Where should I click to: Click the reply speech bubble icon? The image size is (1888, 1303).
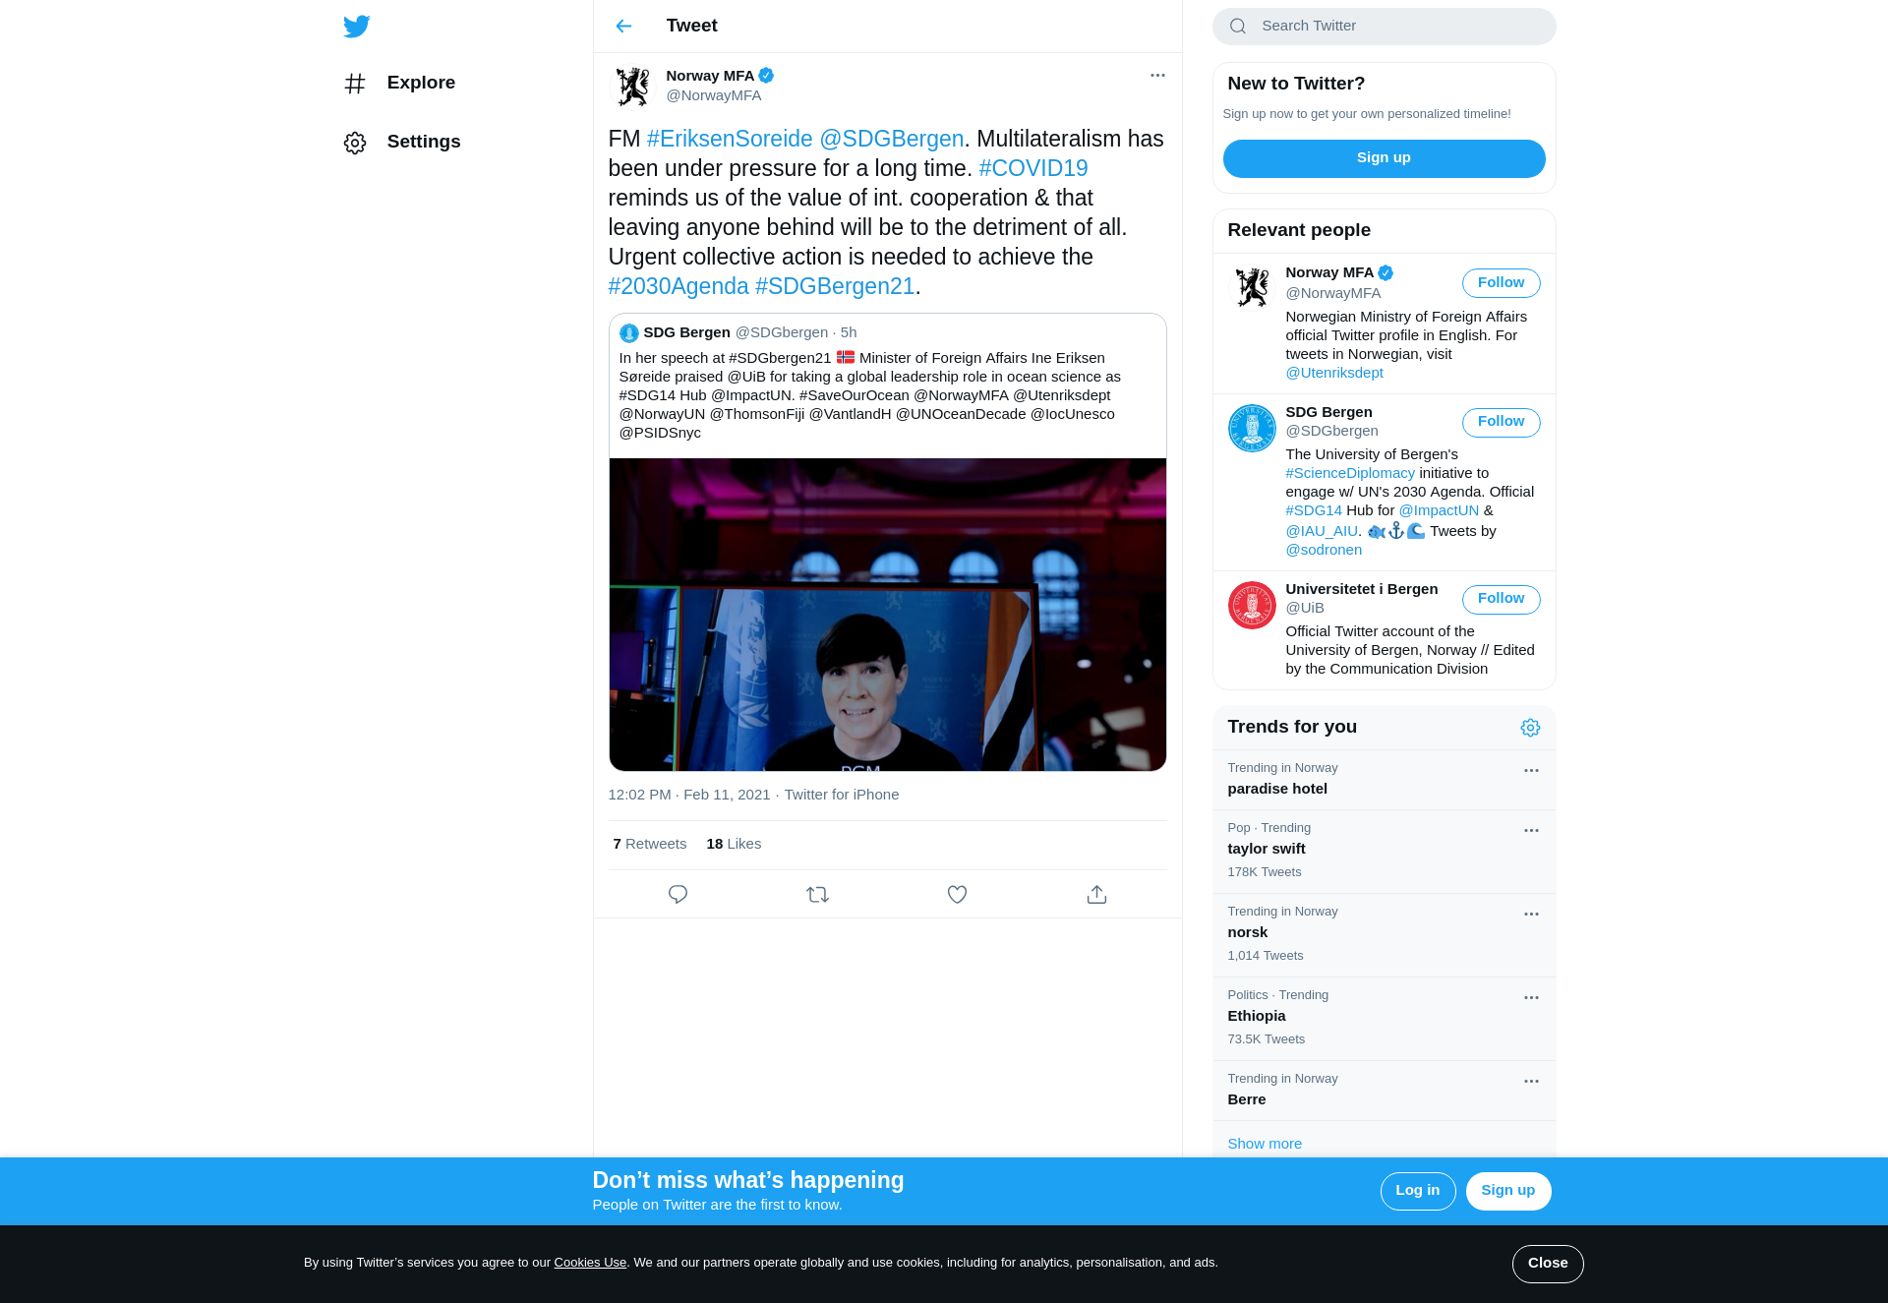click(x=678, y=894)
